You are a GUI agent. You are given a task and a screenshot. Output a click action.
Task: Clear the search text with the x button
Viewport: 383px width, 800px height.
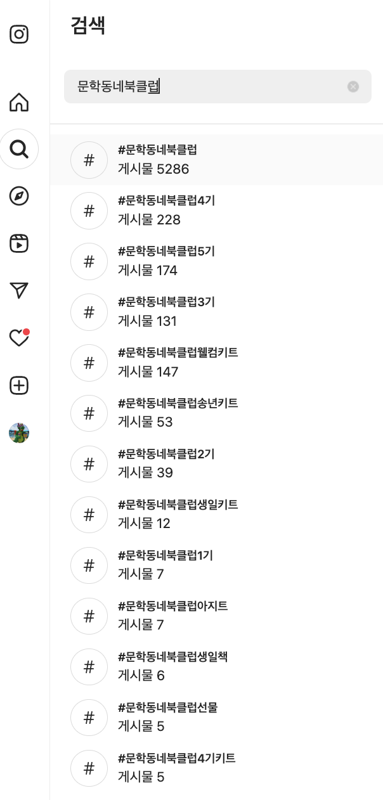(x=353, y=87)
